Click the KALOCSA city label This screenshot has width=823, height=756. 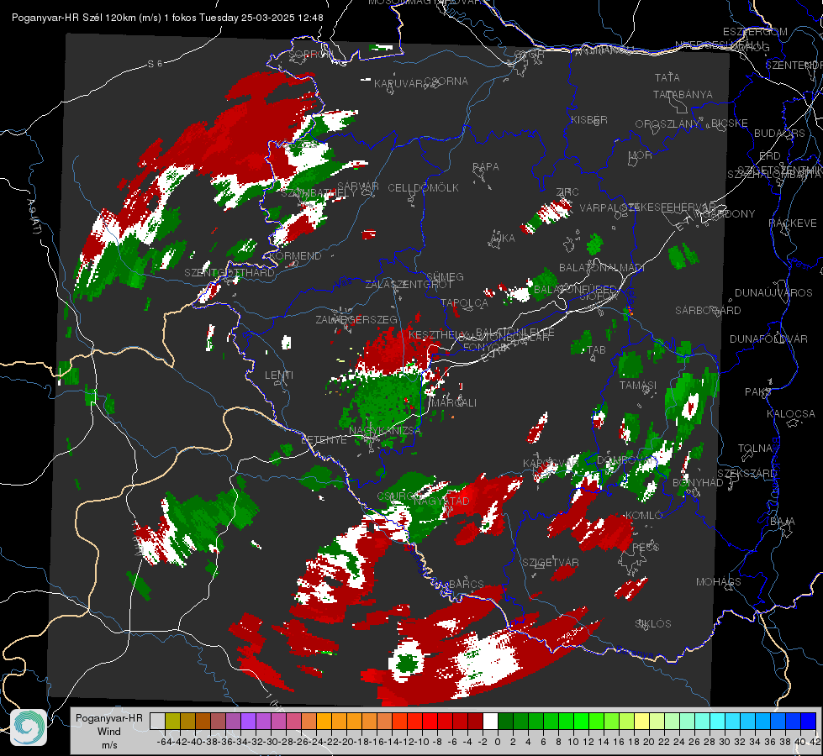coord(791,414)
